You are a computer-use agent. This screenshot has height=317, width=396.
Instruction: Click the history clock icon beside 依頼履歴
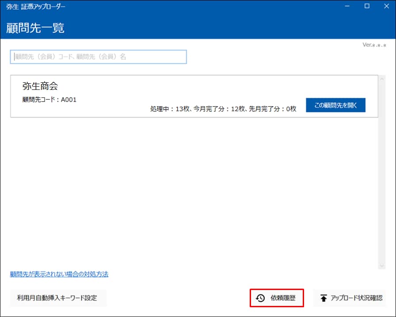(260, 298)
